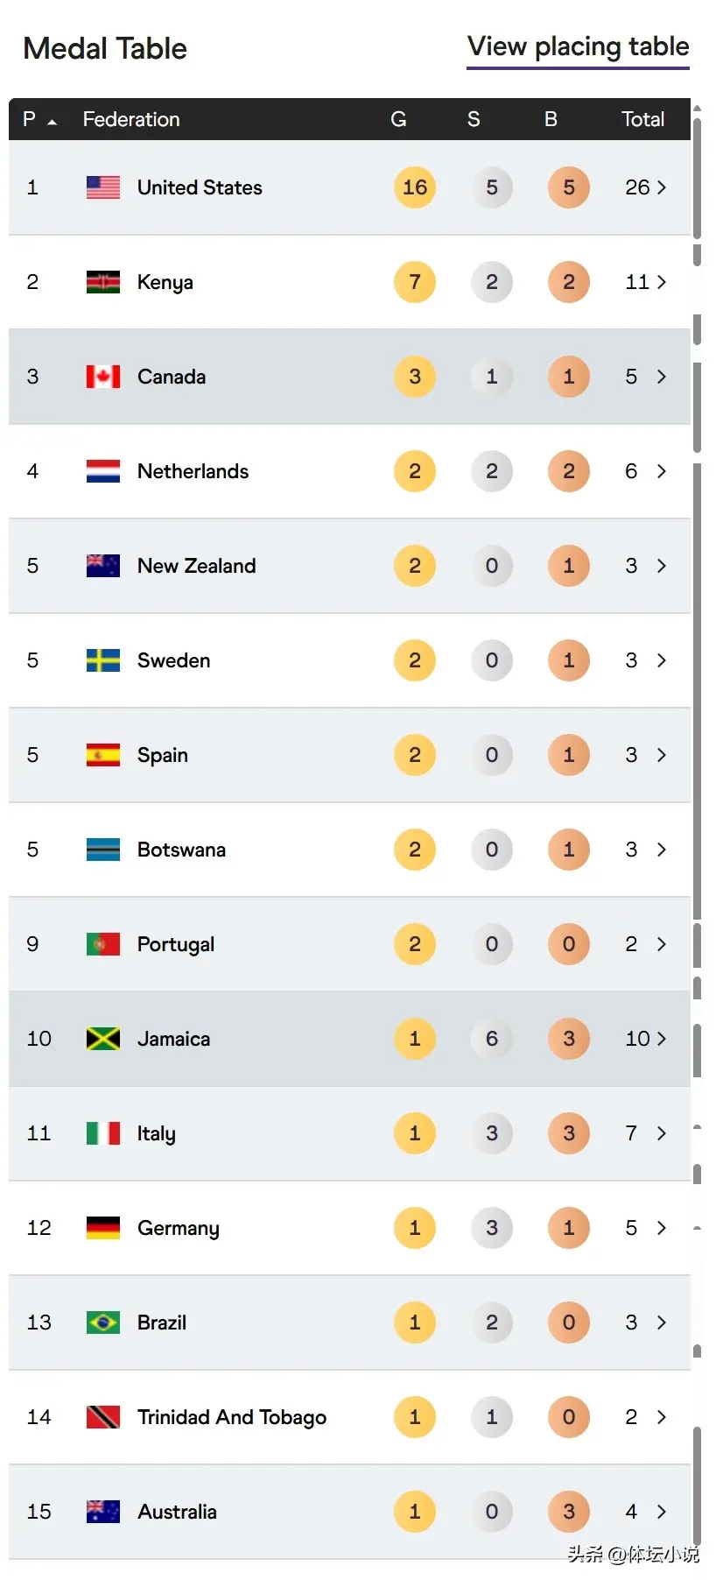
Task: Click the Kenya flag icon
Action: point(102,282)
